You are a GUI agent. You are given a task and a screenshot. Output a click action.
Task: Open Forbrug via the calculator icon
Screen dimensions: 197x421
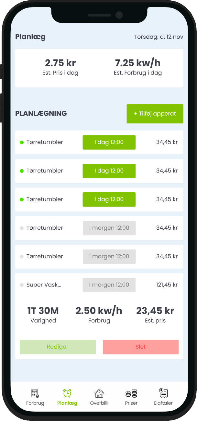click(x=35, y=393)
